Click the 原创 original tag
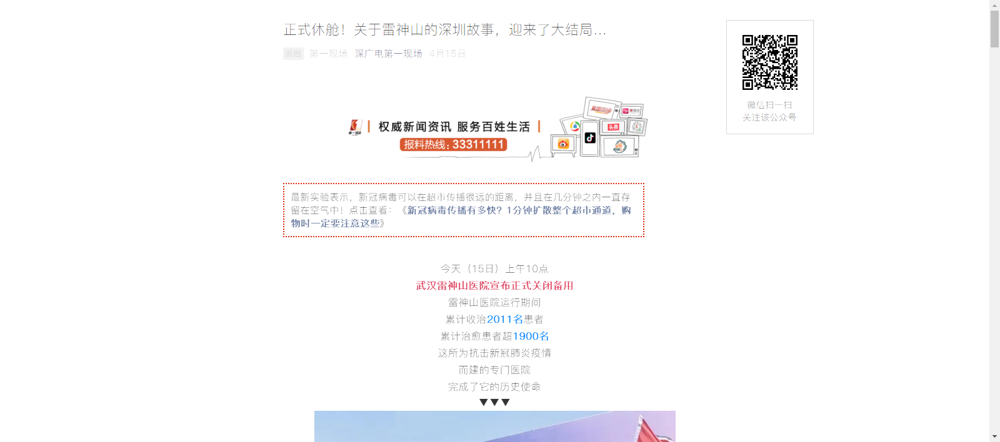 coord(293,54)
